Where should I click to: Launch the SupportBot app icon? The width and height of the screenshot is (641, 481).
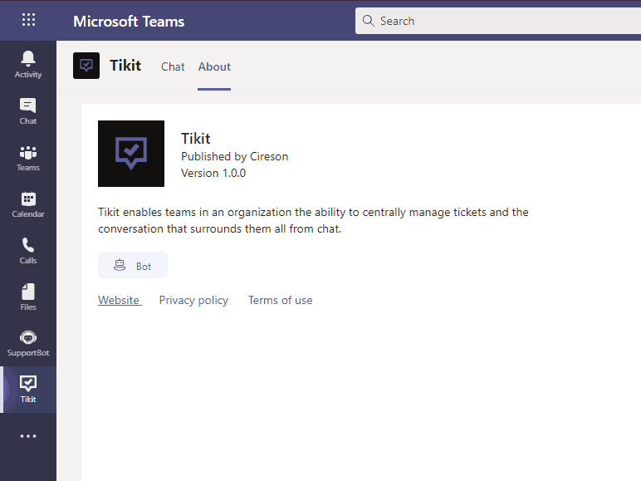(28, 343)
